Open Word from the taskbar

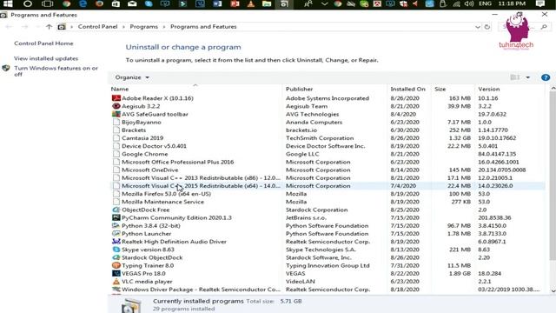pos(217,3)
